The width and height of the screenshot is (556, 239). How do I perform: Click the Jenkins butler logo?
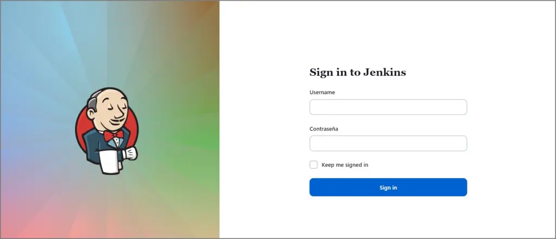point(107,131)
